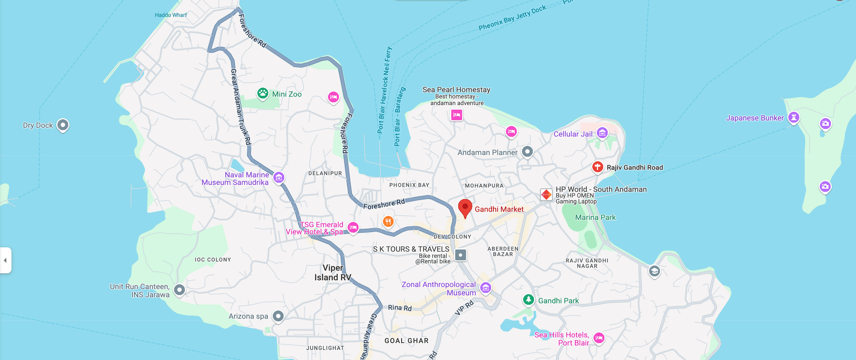Select the VIP Rd road label
The width and height of the screenshot is (856, 360).
(464, 308)
